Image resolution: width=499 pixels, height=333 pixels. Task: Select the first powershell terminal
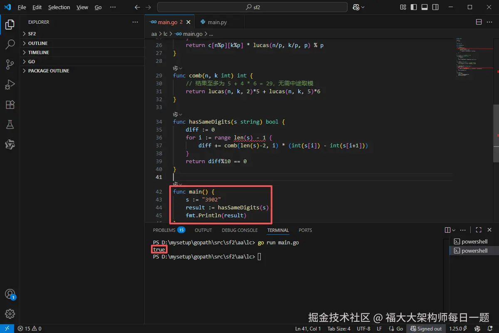[474, 241]
